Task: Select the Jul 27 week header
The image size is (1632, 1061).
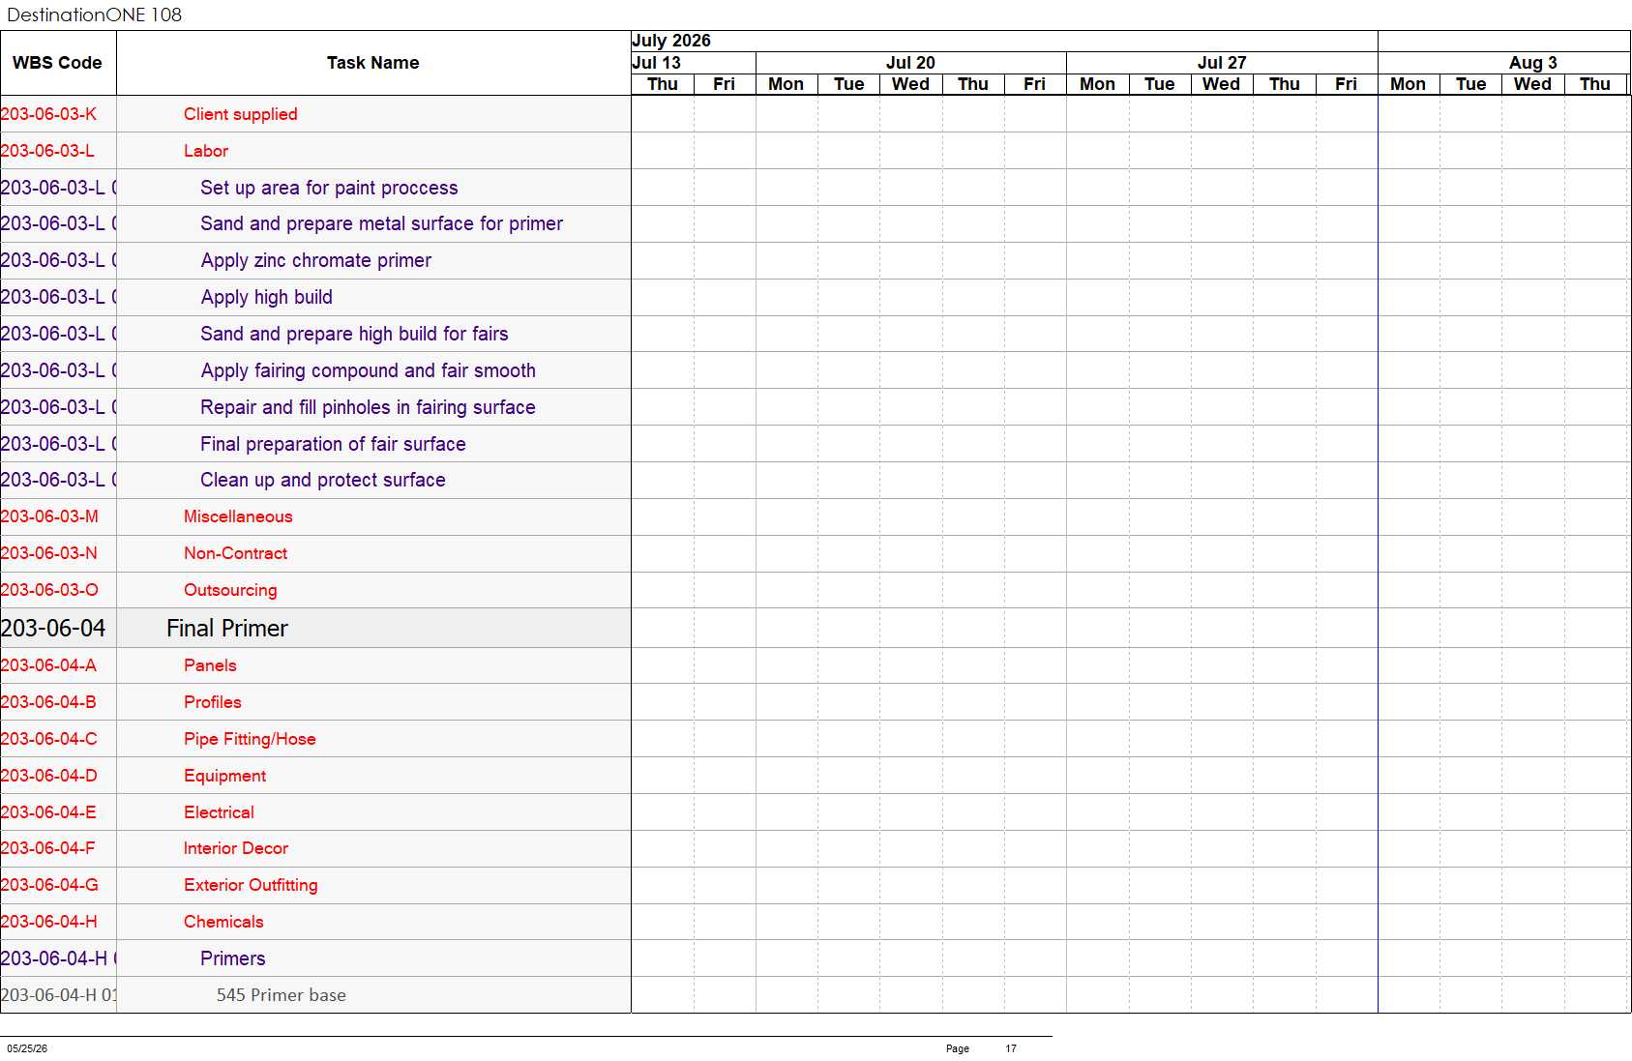Action: click(1222, 63)
